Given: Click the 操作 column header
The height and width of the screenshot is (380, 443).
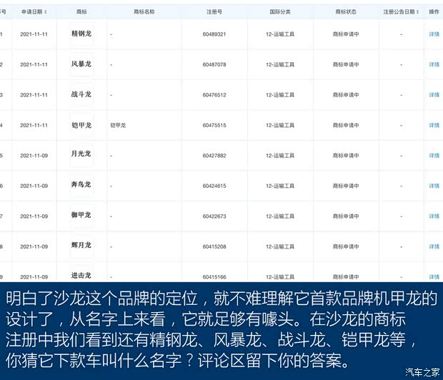Looking at the screenshot, I should pyautogui.click(x=434, y=12).
